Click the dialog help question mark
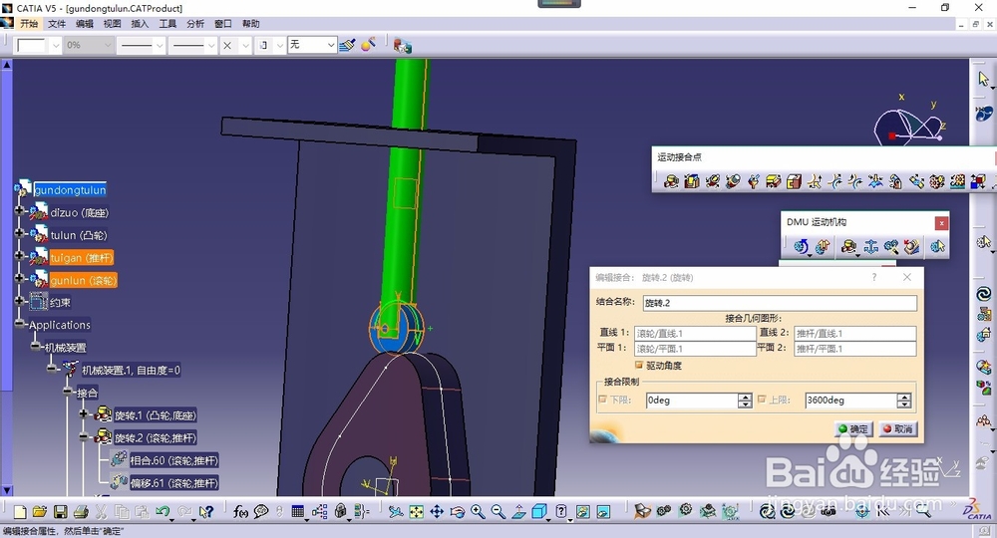 click(x=874, y=277)
